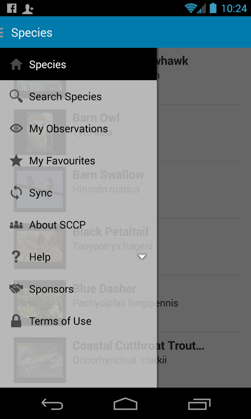Tap the magnifying glass search icon
Image resolution: width=251 pixels, height=419 pixels.
tap(16, 96)
